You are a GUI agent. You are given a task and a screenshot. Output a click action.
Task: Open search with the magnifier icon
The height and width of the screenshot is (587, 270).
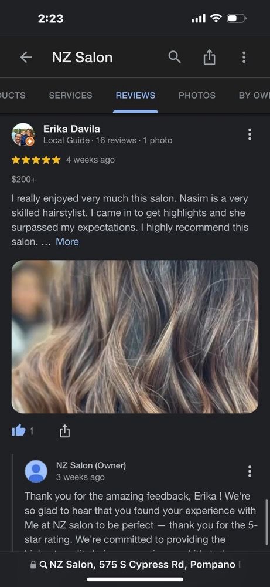coord(175,57)
